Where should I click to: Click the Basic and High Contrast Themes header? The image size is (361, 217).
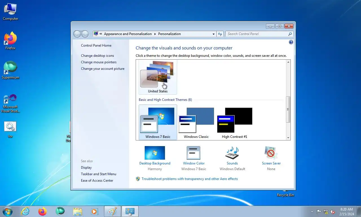(165, 100)
